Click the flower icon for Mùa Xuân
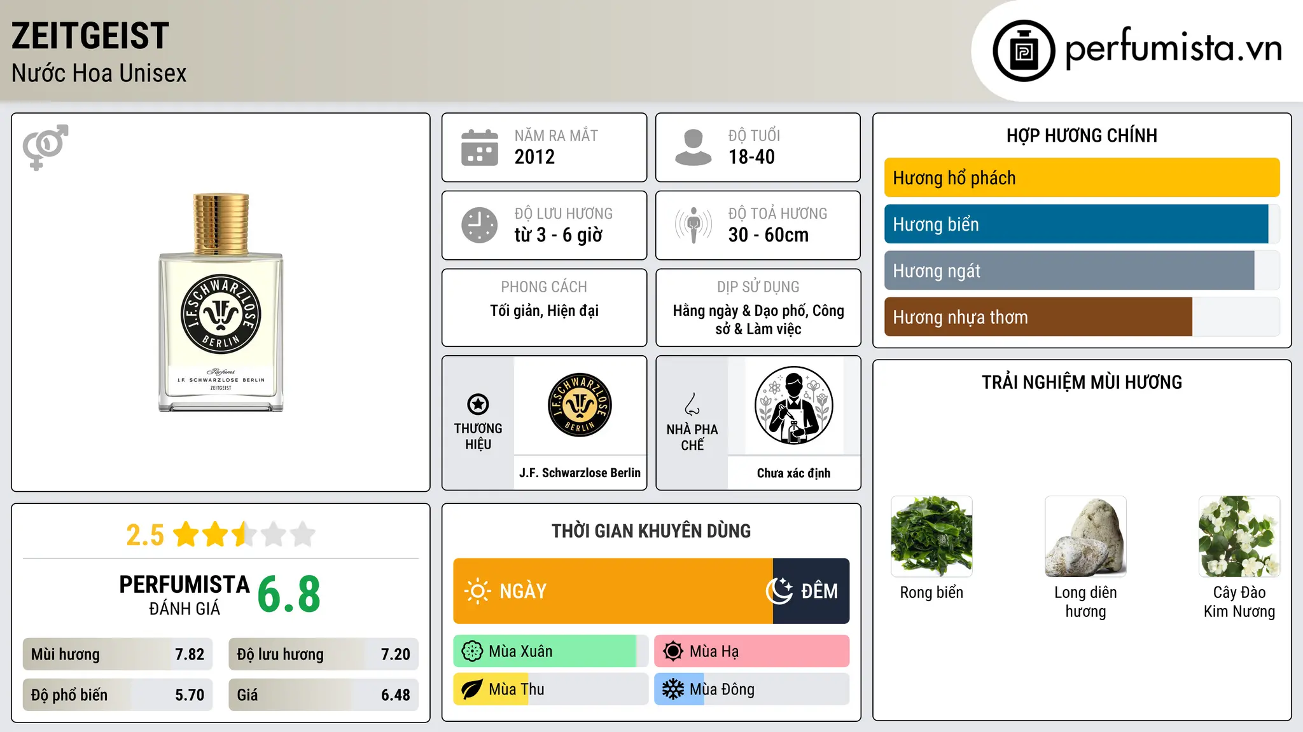This screenshot has height=732, width=1303. click(x=472, y=651)
